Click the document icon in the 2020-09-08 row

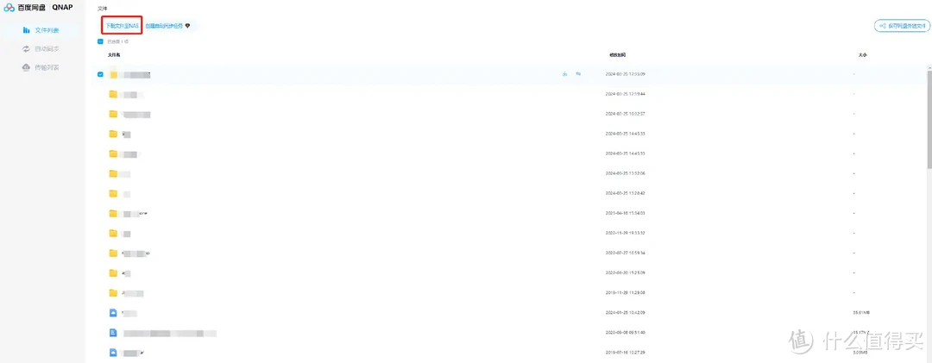click(114, 333)
